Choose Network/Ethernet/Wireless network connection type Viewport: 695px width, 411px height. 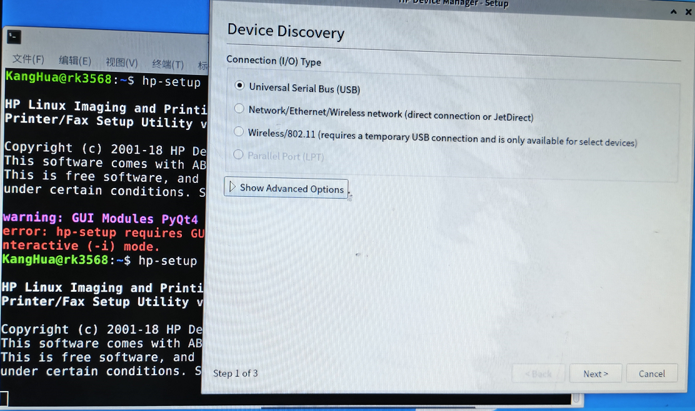239,109
